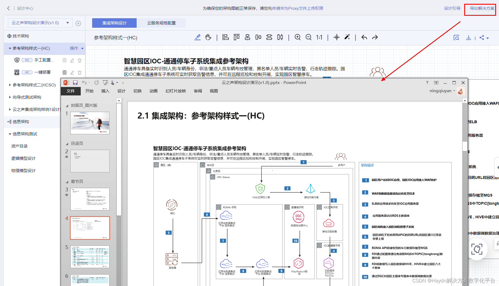
Task: Open the share dropdown in design toolbar
Action: [484, 38]
